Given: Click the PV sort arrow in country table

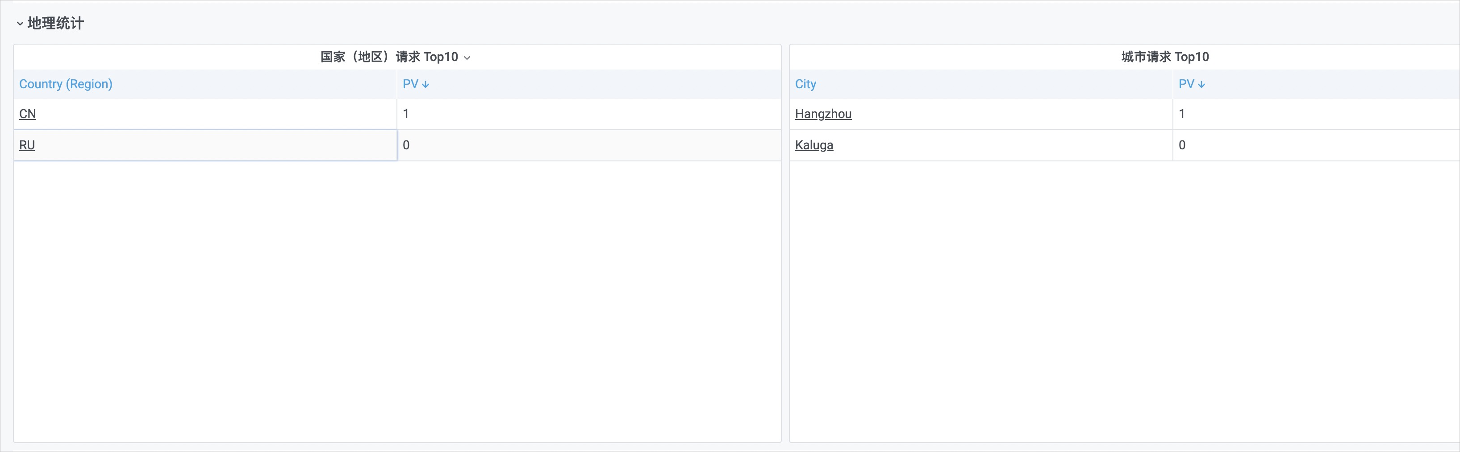Looking at the screenshot, I should [425, 84].
